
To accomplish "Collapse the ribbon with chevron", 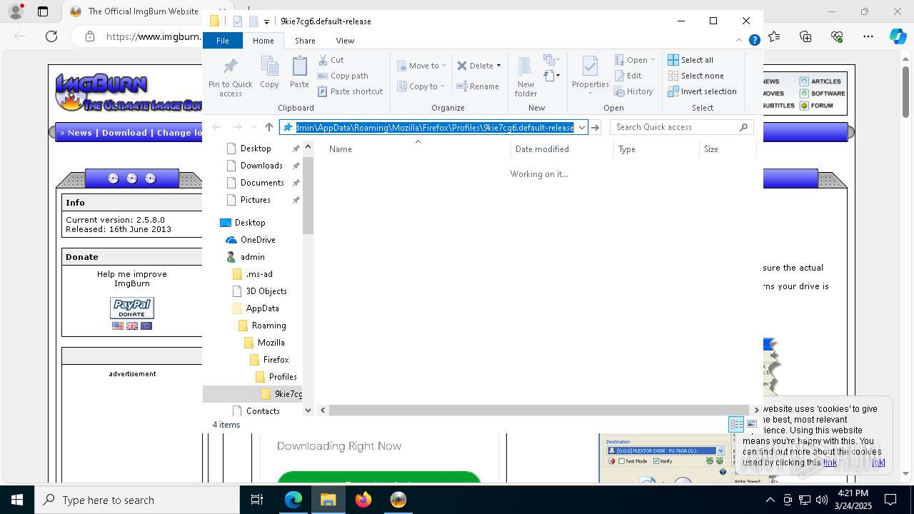I will click(739, 41).
